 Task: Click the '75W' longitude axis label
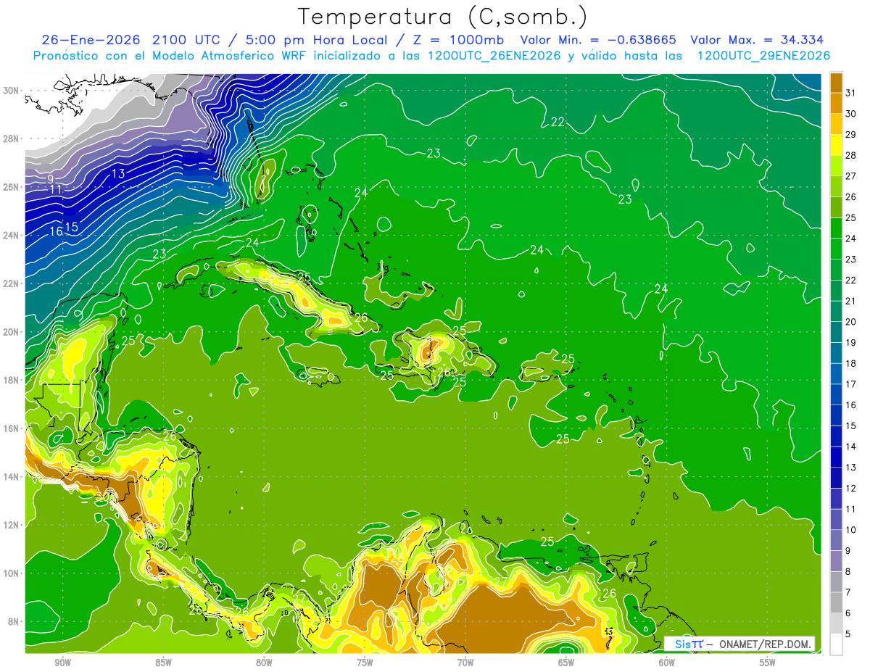(365, 663)
